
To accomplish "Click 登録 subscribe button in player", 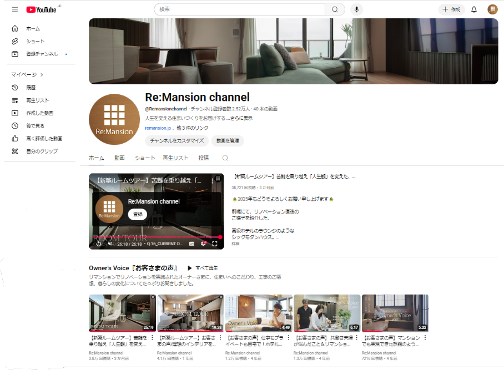I will [x=138, y=214].
